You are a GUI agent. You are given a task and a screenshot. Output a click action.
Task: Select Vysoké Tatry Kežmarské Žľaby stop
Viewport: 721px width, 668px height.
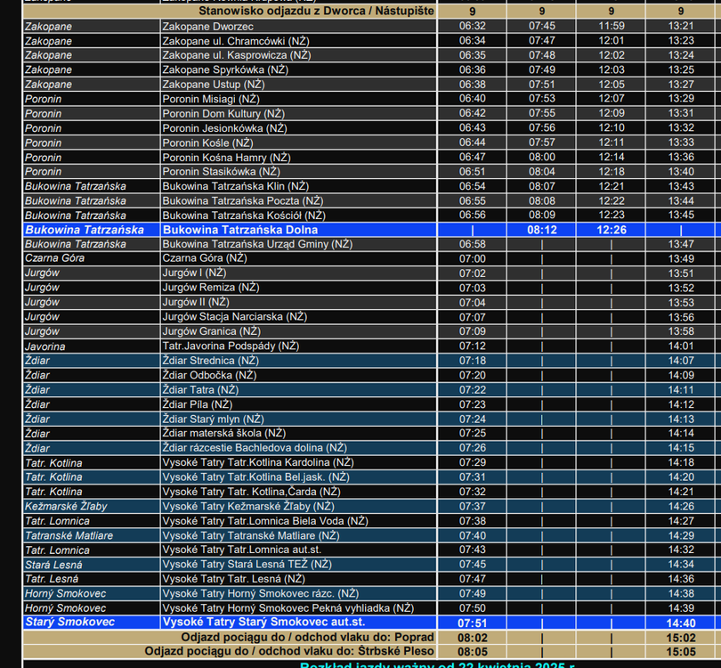[249, 507]
